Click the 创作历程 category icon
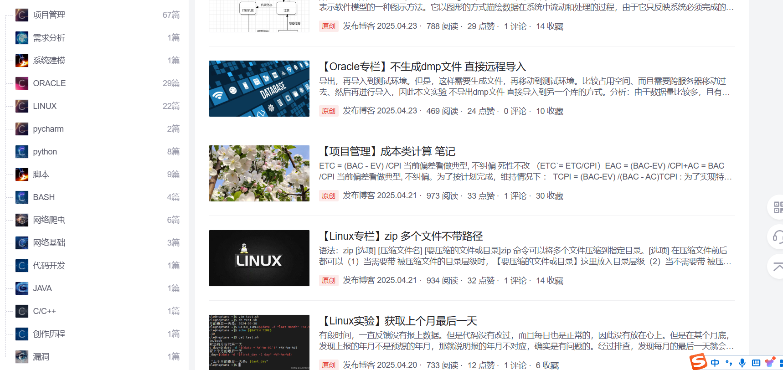This screenshot has height=370, width=783. click(22, 334)
